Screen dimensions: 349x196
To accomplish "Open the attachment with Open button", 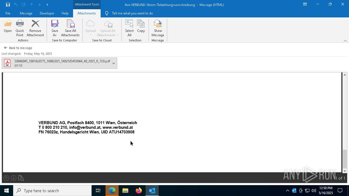I will point(8,26).
